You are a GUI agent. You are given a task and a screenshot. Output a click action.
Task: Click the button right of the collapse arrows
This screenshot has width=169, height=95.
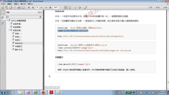pos(41,12)
